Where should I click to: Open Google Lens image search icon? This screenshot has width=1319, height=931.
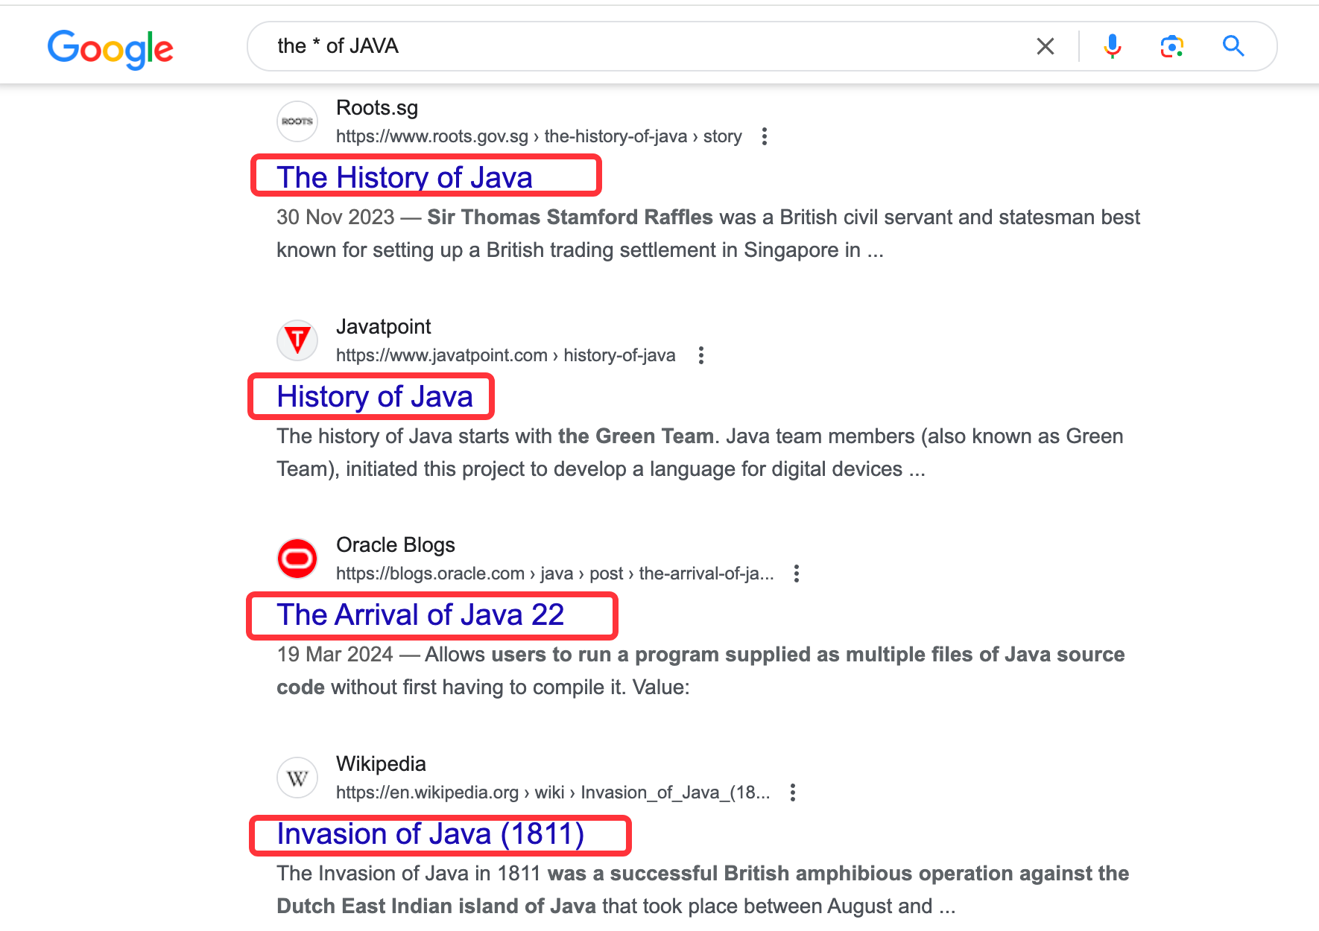click(x=1172, y=46)
